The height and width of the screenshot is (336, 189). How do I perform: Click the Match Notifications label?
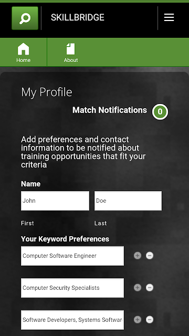click(110, 110)
